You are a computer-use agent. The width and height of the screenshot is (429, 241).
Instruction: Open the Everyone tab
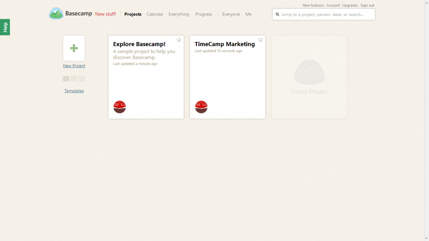click(231, 14)
